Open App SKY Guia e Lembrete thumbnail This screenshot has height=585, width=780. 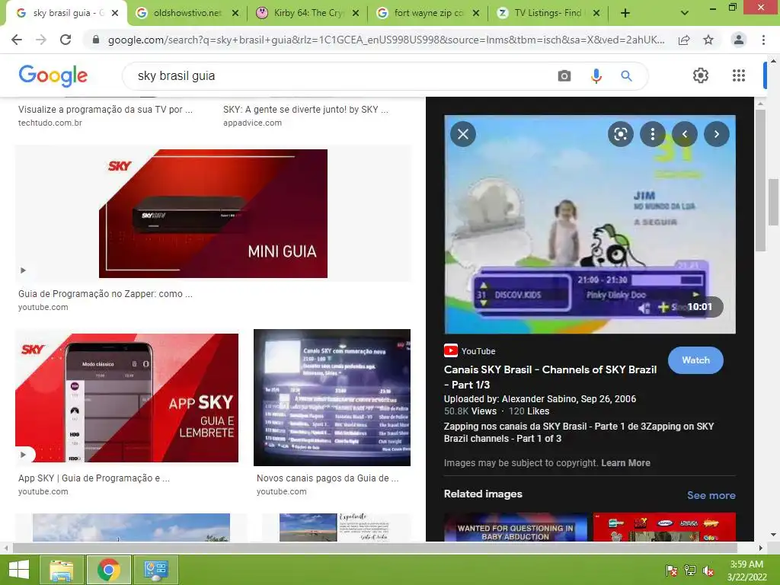pyautogui.click(x=127, y=398)
